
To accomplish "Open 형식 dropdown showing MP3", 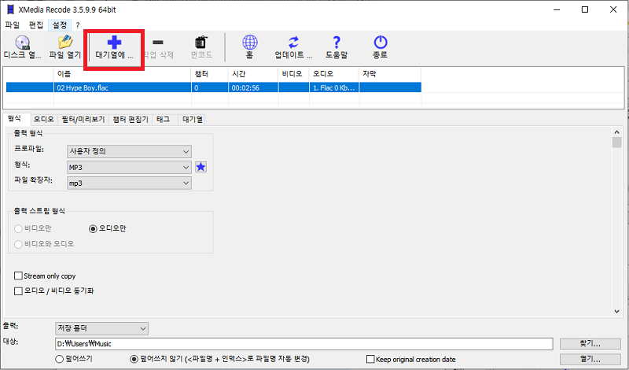I will click(x=129, y=167).
